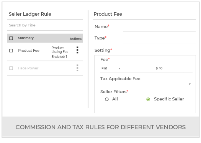Image resolution: width=201 pixels, height=143 pixels.
Task: Open the Flat fee type dropdown
Action: click(x=111, y=68)
